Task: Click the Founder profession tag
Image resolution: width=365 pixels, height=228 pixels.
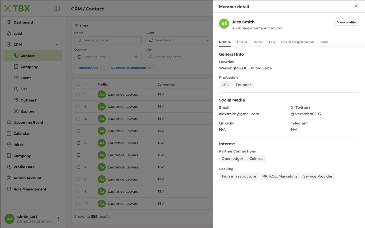Action: [243, 85]
